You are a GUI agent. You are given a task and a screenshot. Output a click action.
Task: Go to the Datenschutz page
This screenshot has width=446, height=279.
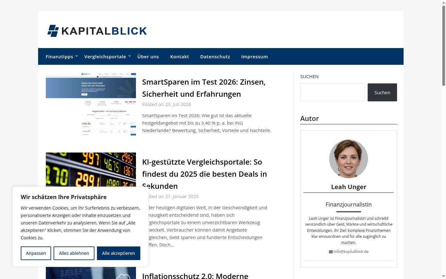[x=215, y=56]
